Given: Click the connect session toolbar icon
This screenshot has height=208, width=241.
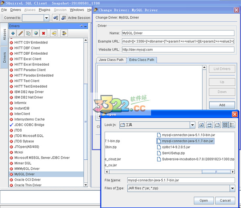Looking at the screenshot, I should (56, 18).
